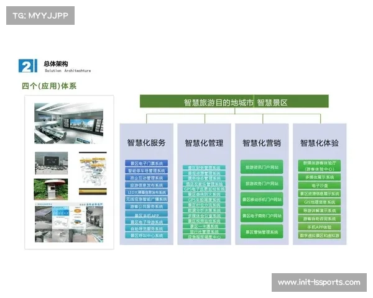Click the 旅游政务门户网站 box
Image resolution: width=373 pixels, height=298 pixels.
click(x=262, y=183)
